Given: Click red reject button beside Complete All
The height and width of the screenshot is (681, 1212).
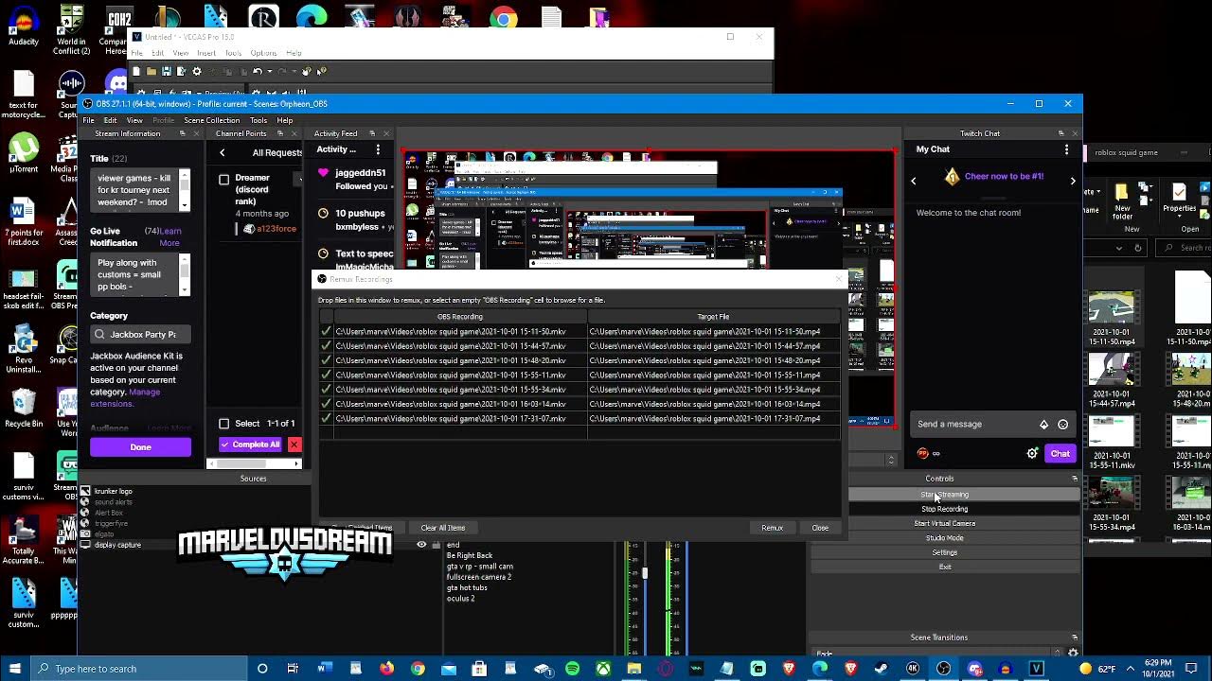Looking at the screenshot, I should click(294, 445).
